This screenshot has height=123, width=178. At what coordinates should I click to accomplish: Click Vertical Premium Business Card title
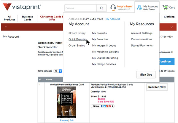[x=67, y=84]
